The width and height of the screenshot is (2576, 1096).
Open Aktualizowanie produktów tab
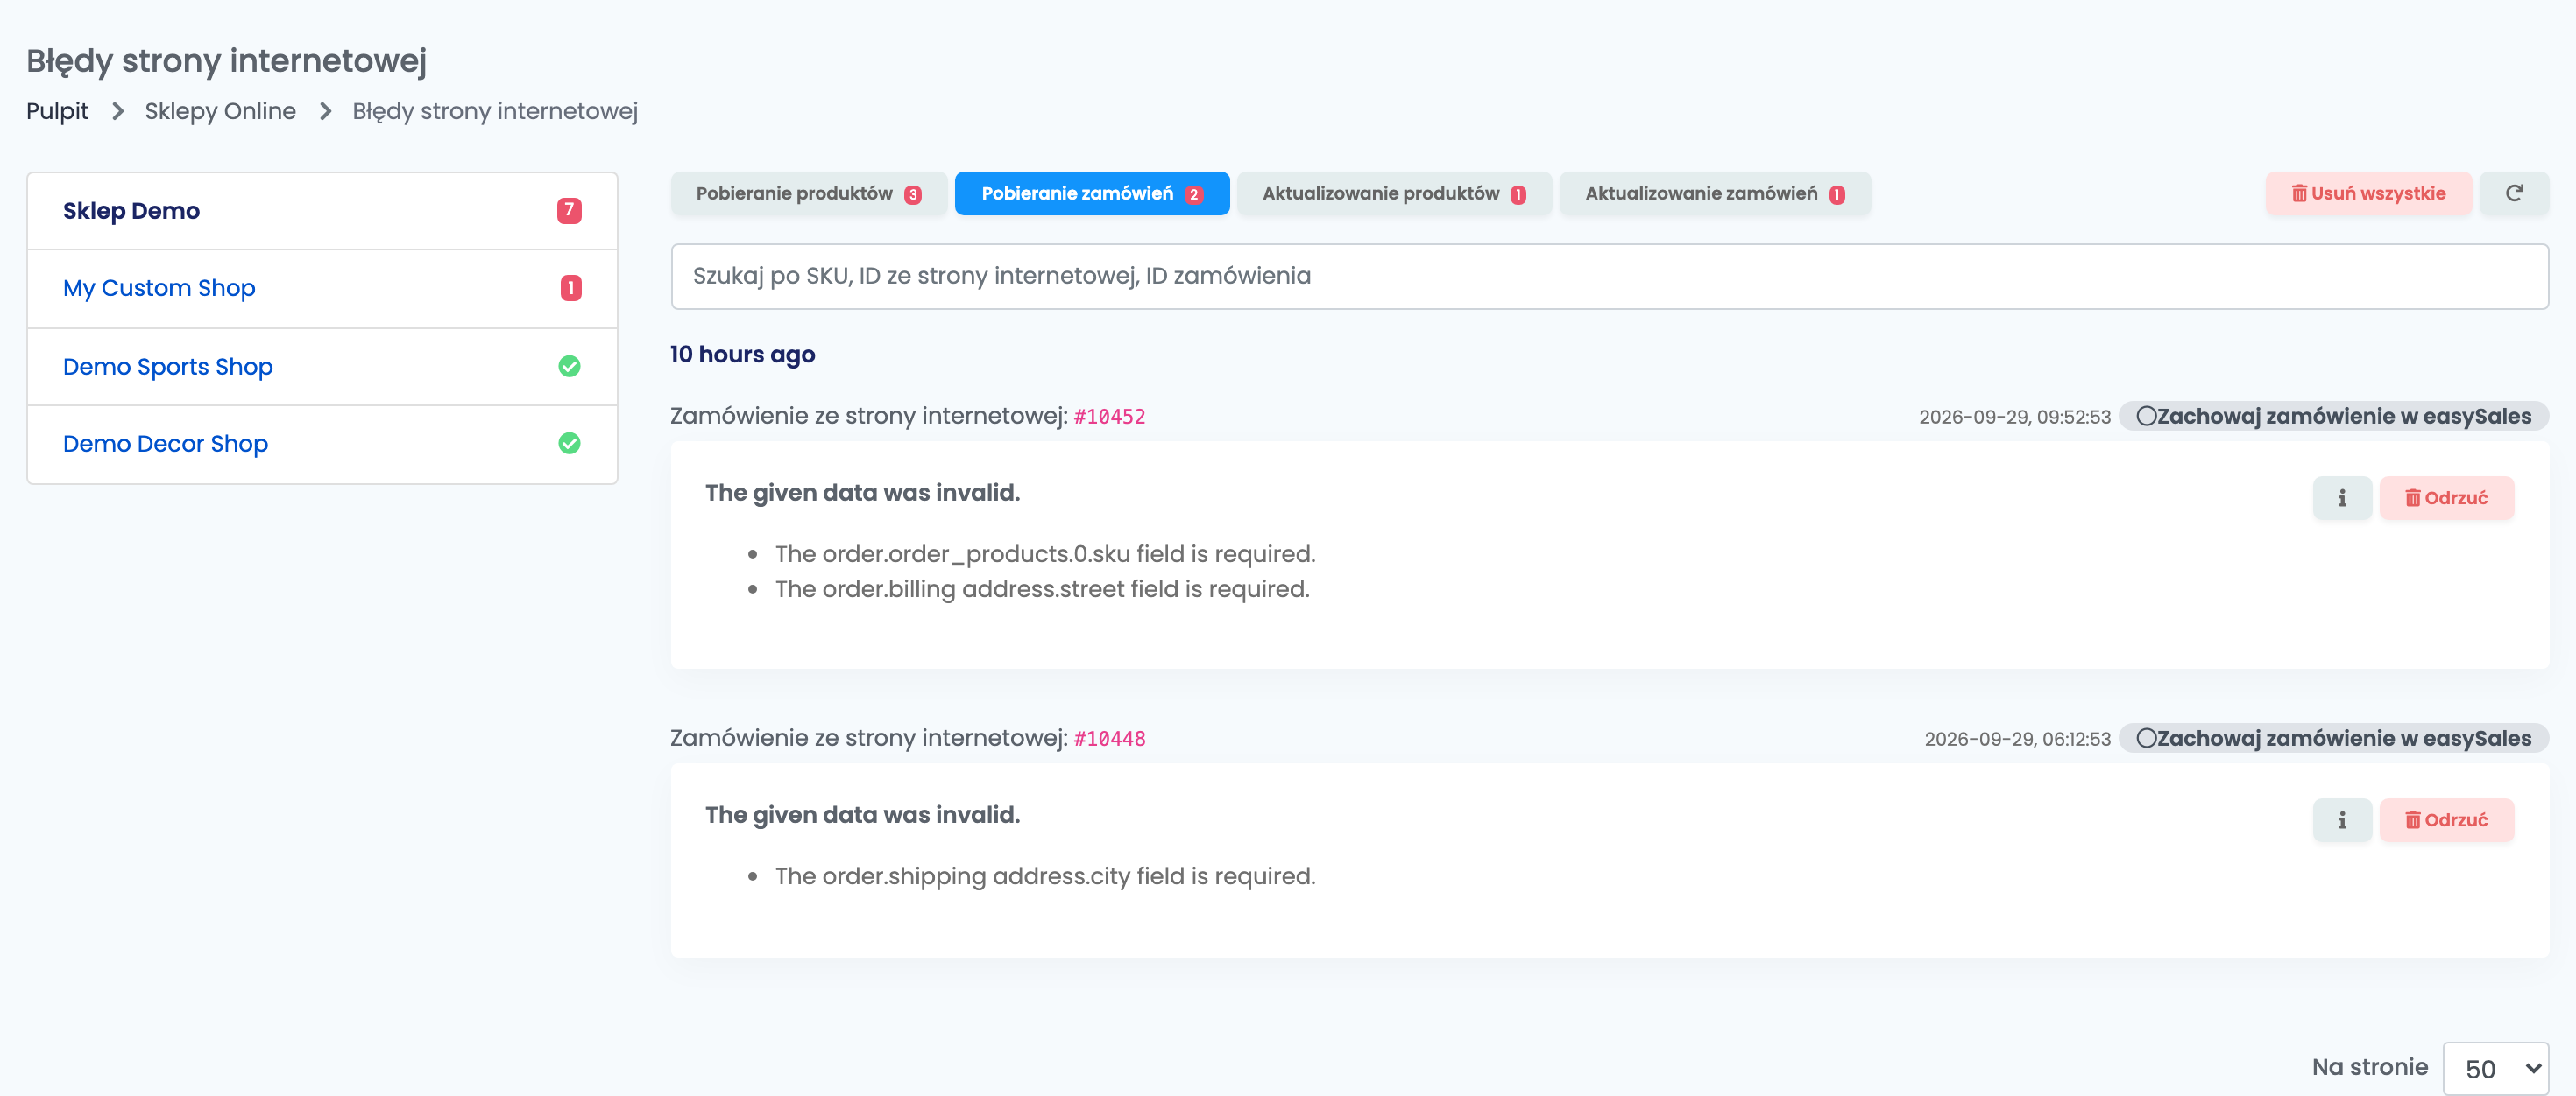pyautogui.click(x=1394, y=193)
